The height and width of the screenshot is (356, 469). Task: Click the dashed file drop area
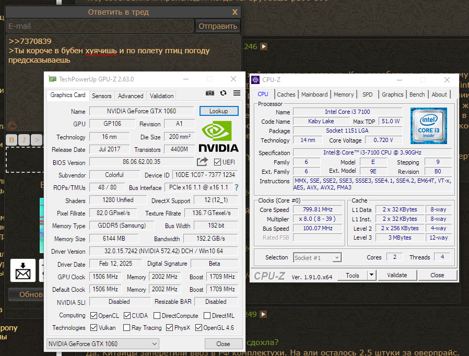point(25,159)
